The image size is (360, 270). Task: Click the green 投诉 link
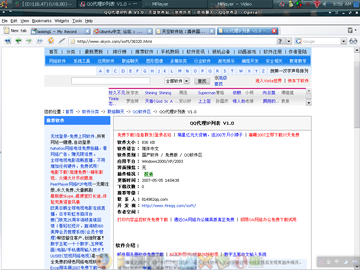149,174
